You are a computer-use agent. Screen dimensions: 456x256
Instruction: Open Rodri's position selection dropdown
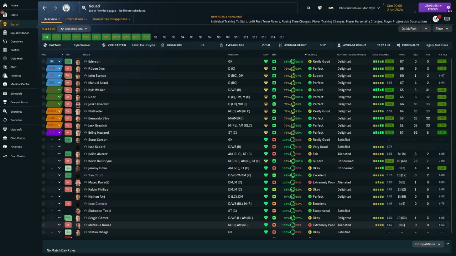[x=59, y=97]
